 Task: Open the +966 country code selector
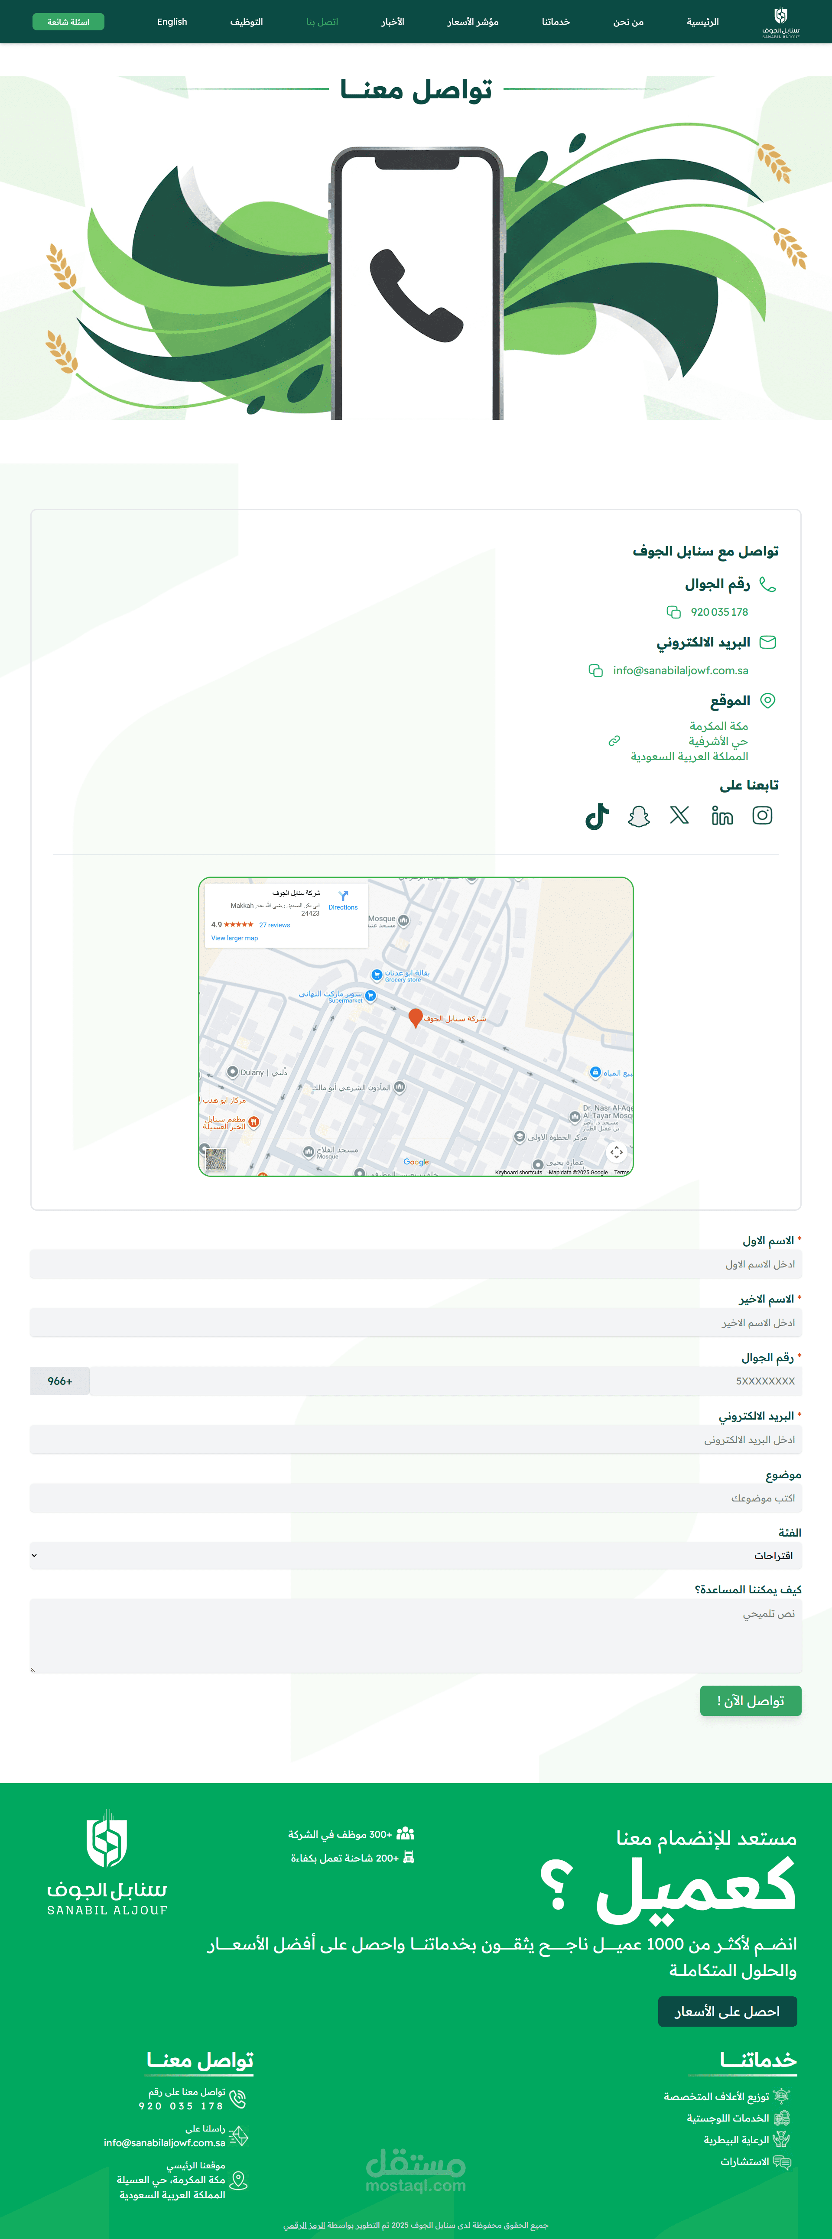(x=60, y=1381)
